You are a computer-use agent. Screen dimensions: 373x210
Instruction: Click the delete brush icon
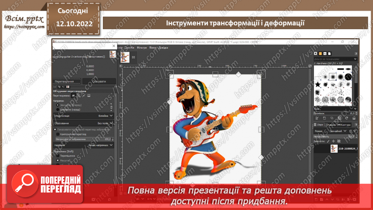(x=339, y=118)
